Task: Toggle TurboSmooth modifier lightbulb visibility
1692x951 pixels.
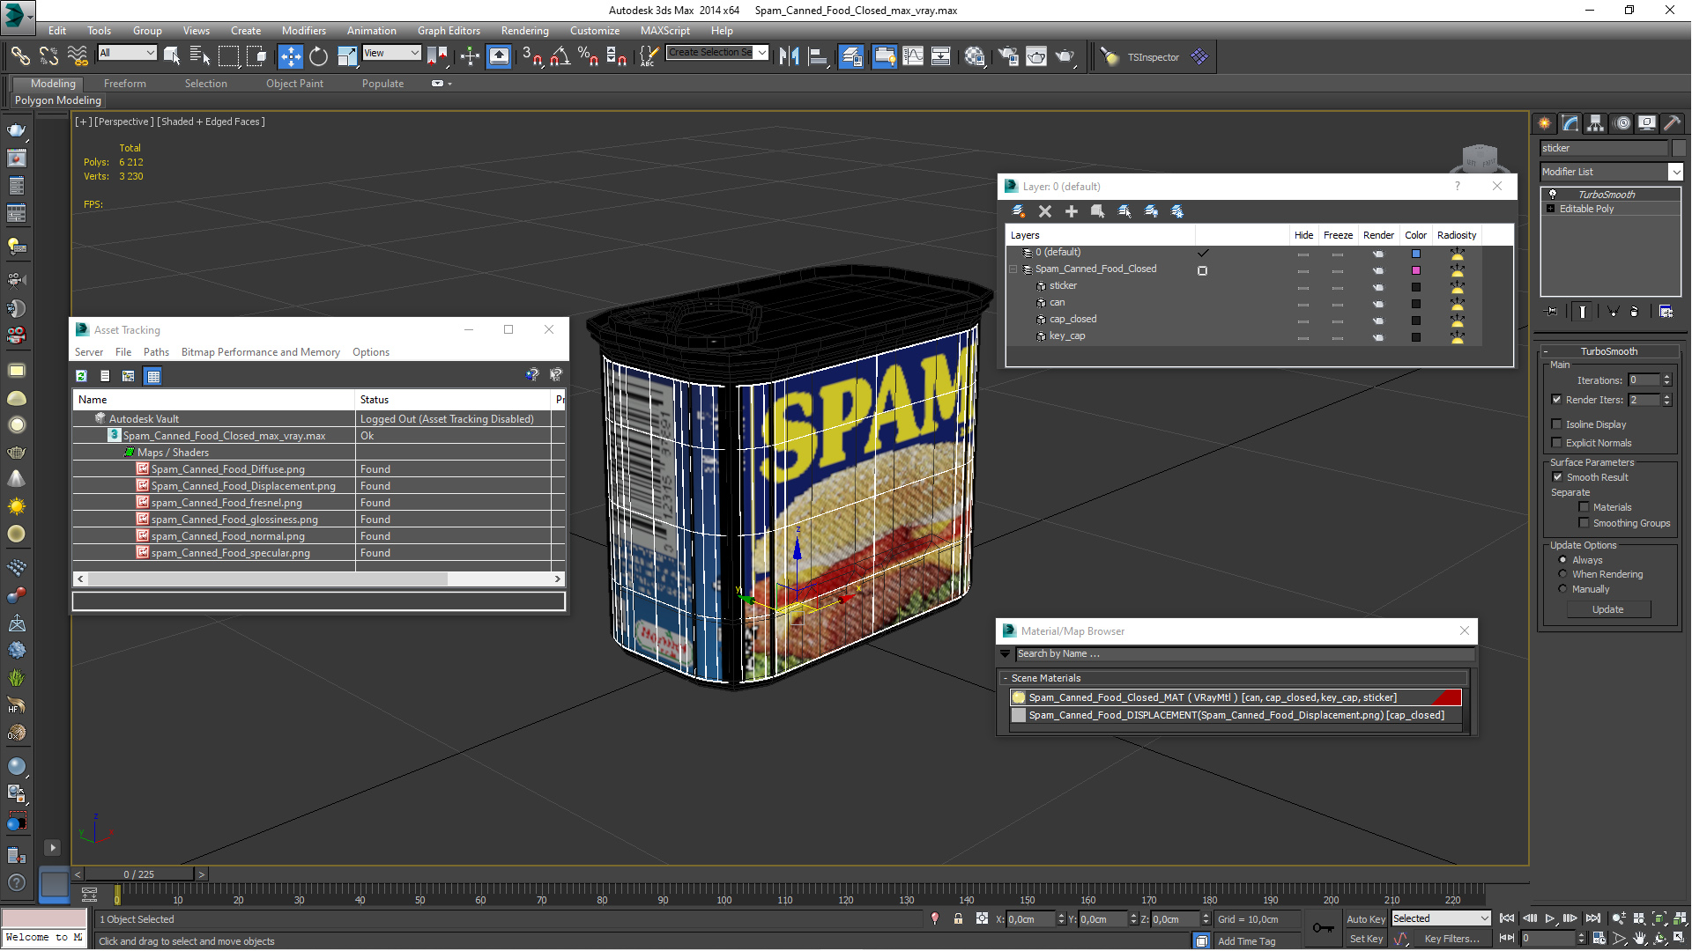Action: (x=1553, y=195)
